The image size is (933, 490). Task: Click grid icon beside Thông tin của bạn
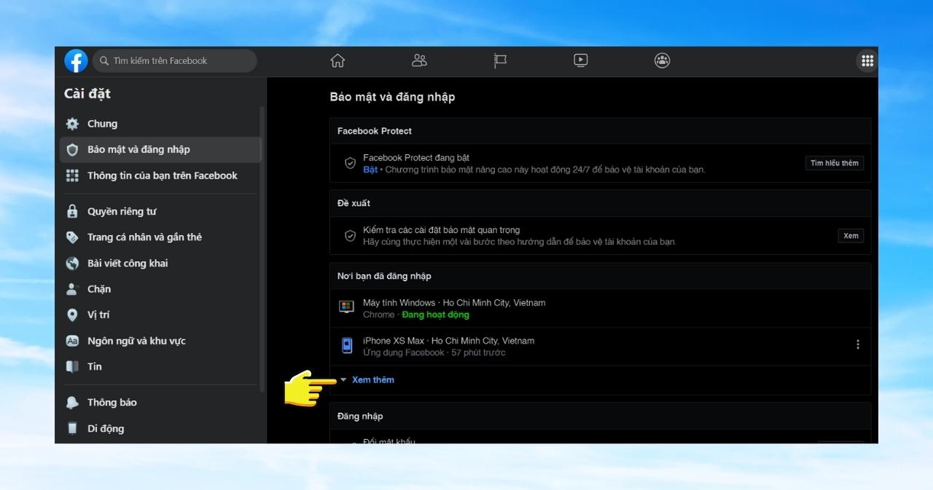72,175
